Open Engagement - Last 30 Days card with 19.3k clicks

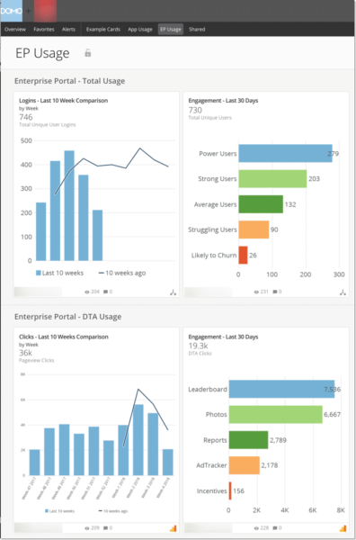point(223,337)
